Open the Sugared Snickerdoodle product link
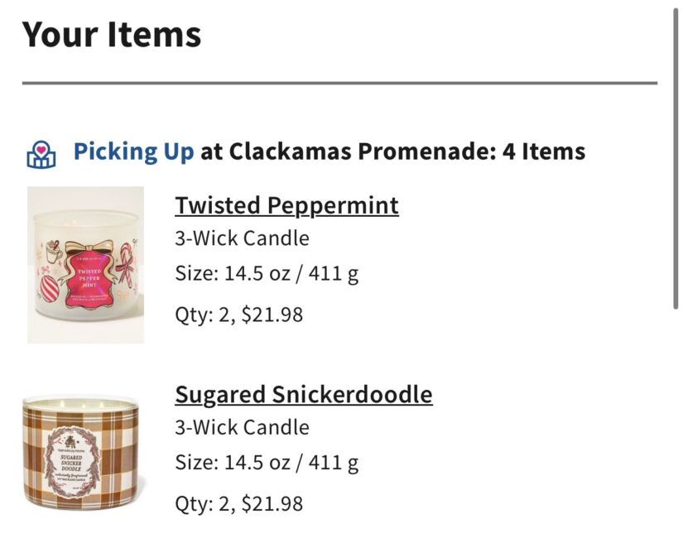Image resolution: width=683 pixels, height=543 pixels. (303, 395)
